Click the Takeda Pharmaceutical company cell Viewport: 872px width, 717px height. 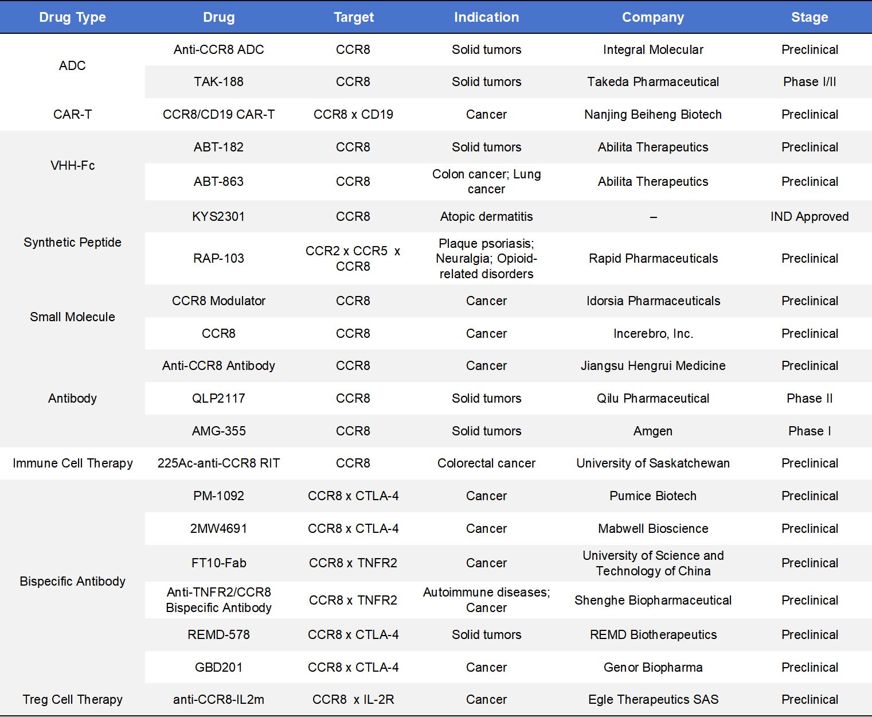[652, 81]
